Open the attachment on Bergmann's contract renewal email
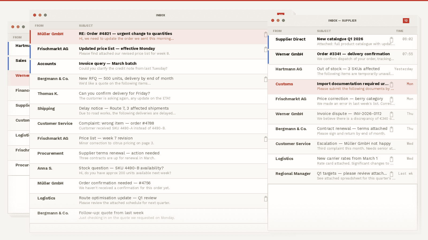The height and width of the screenshot is (240, 428). (392, 129)
